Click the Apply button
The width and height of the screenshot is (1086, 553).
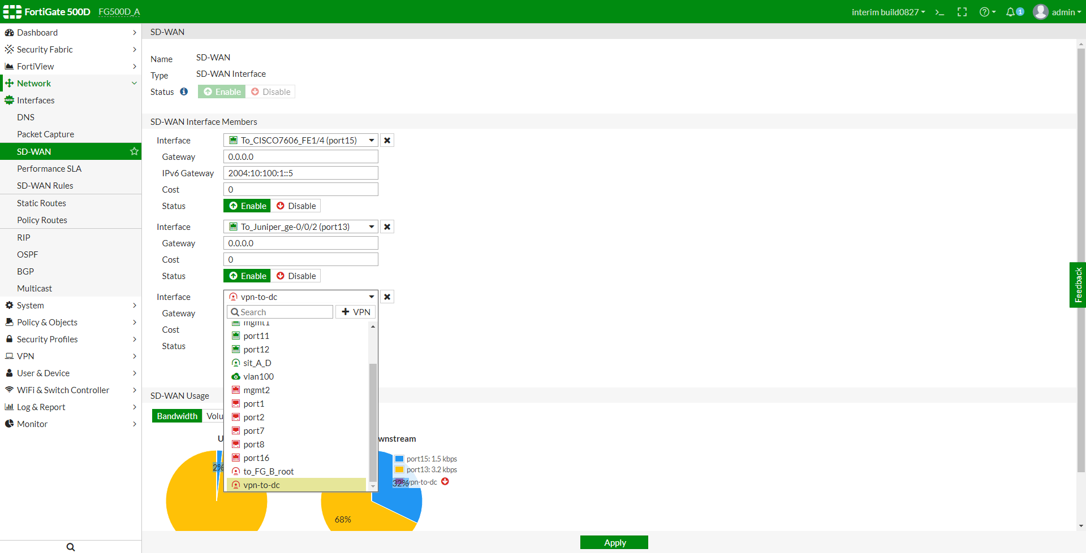[614, 542]
